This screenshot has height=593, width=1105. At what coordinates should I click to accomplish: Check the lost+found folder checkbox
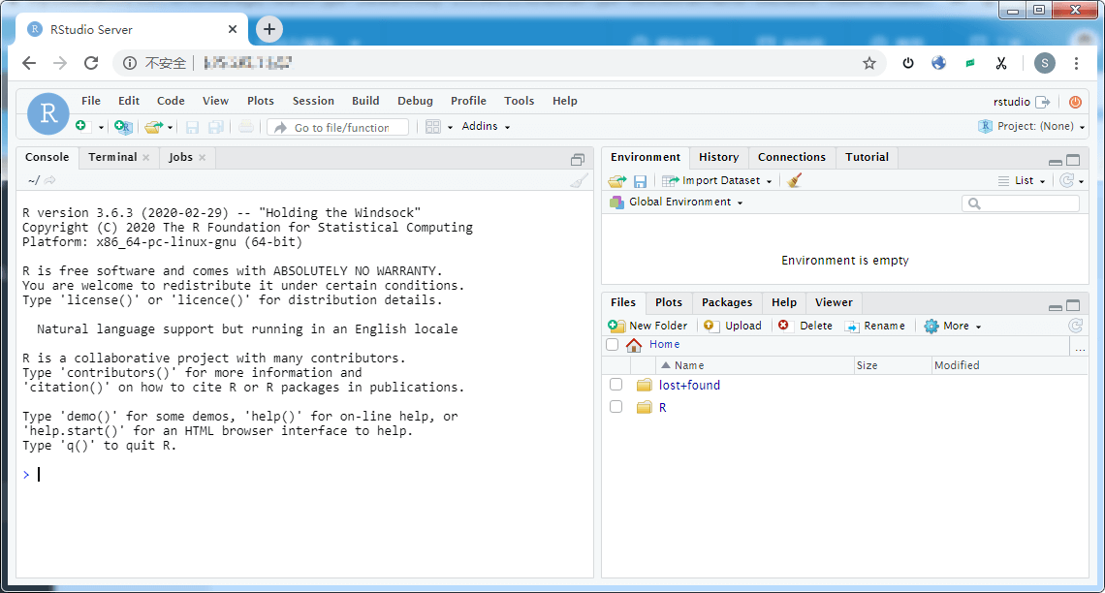(x=616, y=385)
